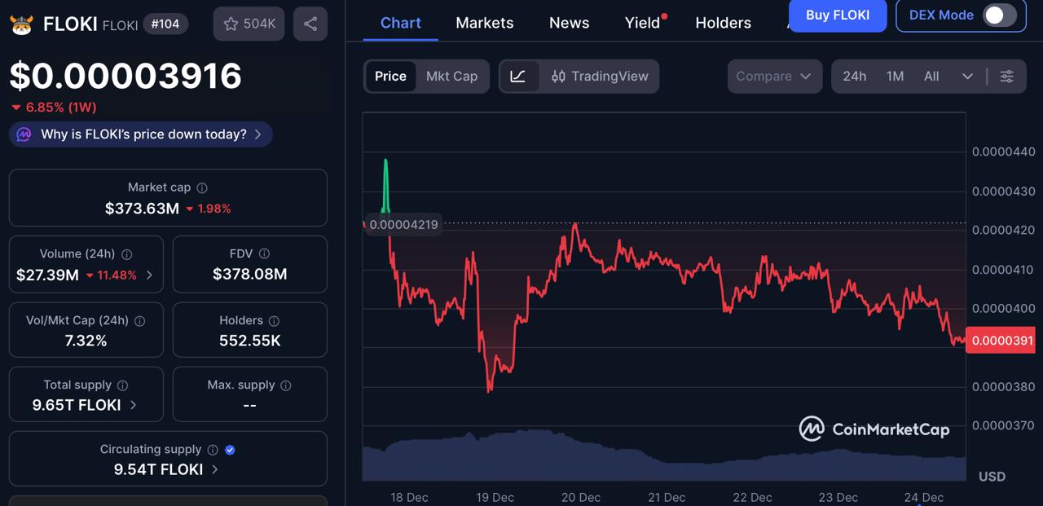Select the 1M timeframe option
The height and width of the screenshot is (506, 1043).
894,76
